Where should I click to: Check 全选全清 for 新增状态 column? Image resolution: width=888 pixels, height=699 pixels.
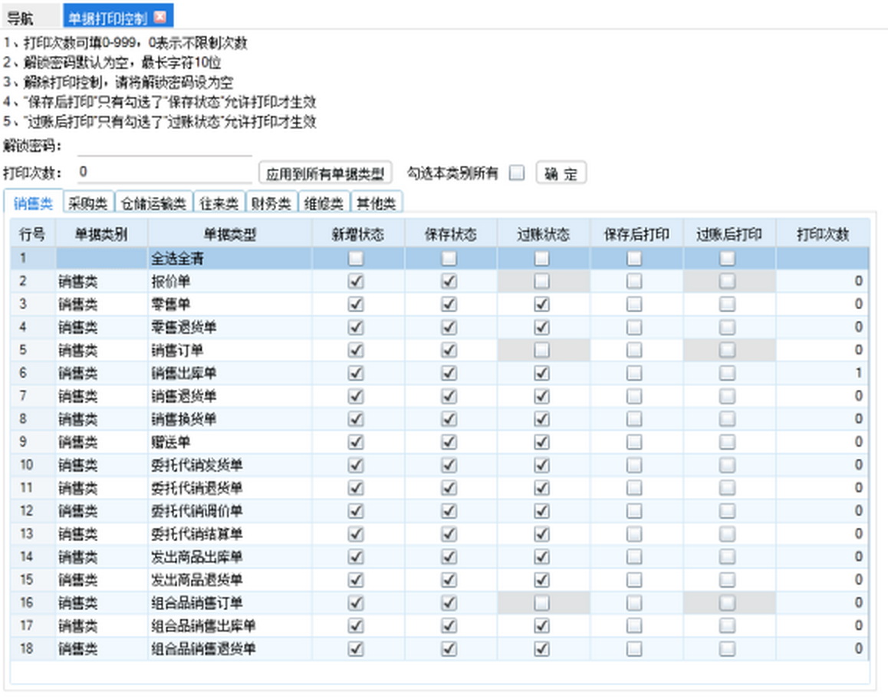pyautogui.click(x=356, y=259)
